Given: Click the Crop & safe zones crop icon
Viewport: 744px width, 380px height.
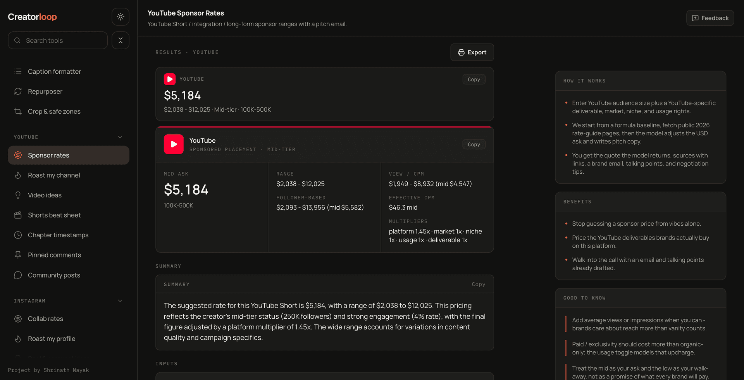Looking at the screenshot, I should pyautogui.click(x=18, y=111).
